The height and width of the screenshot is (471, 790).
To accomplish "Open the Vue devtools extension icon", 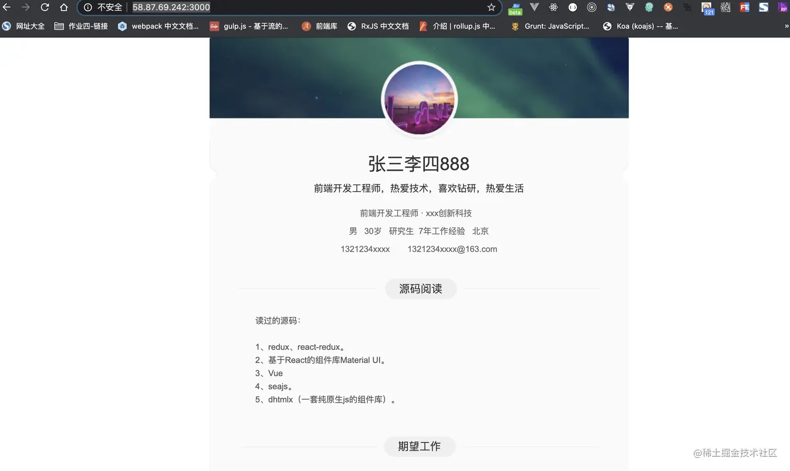I will (534, 7).
